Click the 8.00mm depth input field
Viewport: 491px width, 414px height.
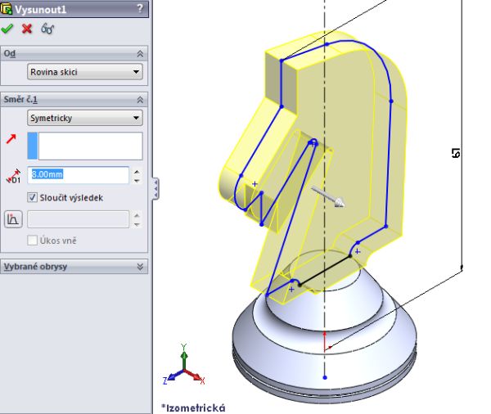point(78,175)
